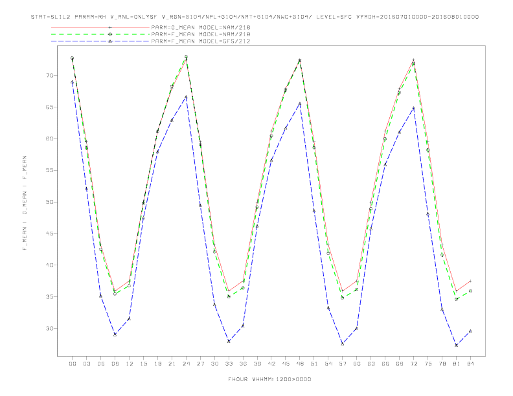The height and width of the screenshot is (396, 513).
Task: Click y-axis tick label 30
Action: click(49, 328)
